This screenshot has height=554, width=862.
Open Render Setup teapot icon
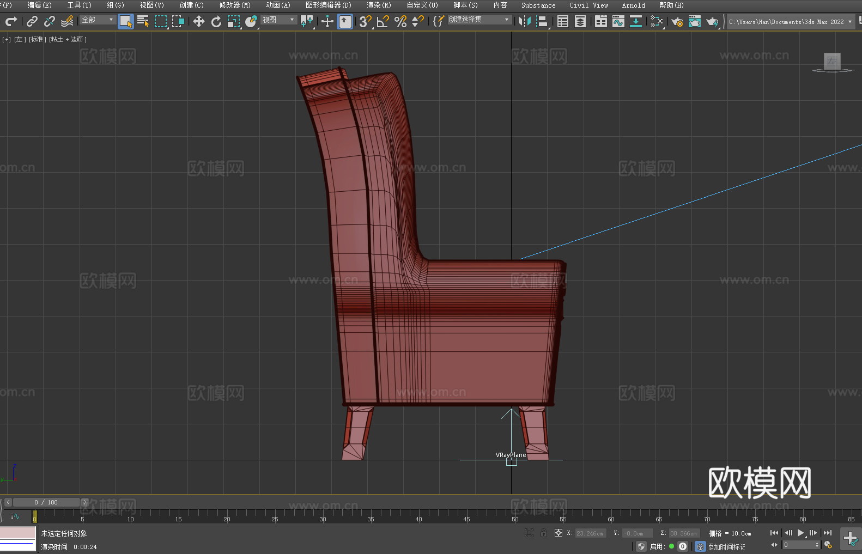point(677,21)
